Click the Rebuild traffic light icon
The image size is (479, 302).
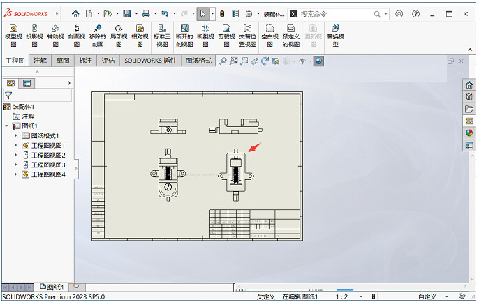(x=221, y=13)
